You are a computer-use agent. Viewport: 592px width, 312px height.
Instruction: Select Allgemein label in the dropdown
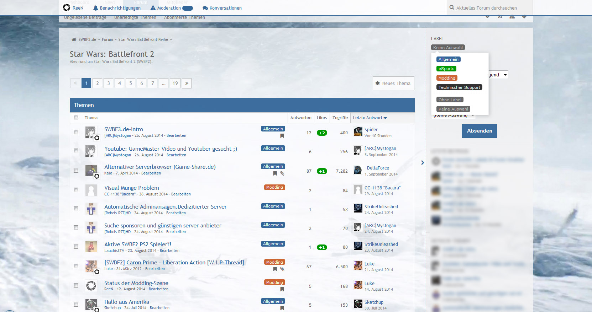point(449,59)
